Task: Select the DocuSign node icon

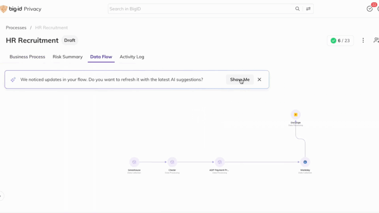Action: (x=295, y=115)
